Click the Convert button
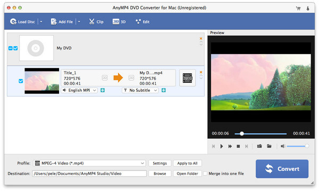Screen dimensions: 319x191 click(282, 169)
